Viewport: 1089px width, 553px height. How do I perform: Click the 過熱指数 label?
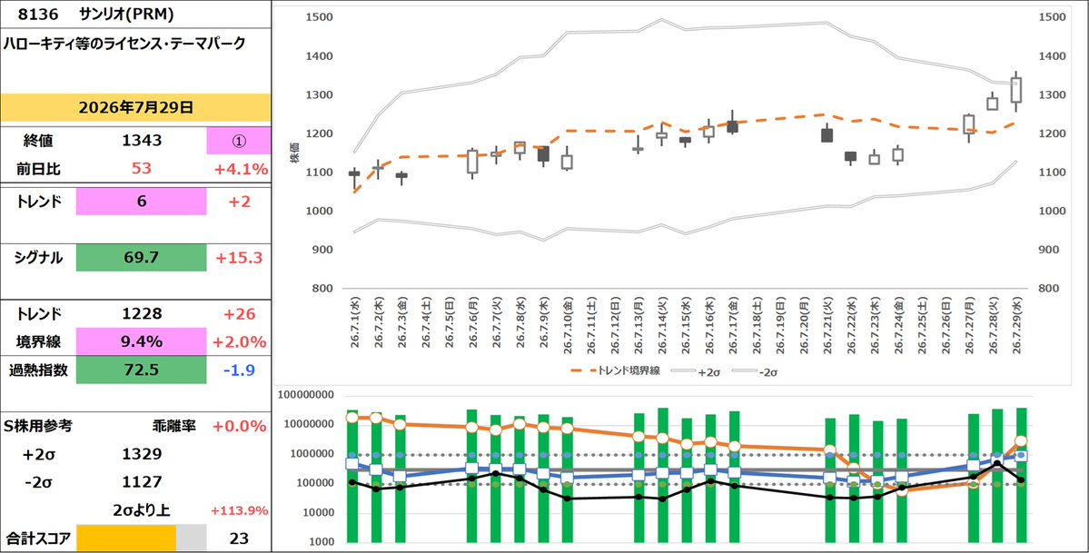(37, 370)
